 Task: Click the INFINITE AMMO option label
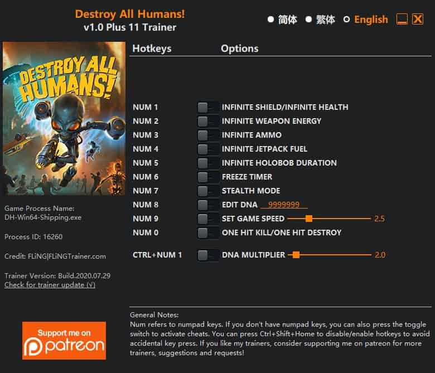[252, 135]
